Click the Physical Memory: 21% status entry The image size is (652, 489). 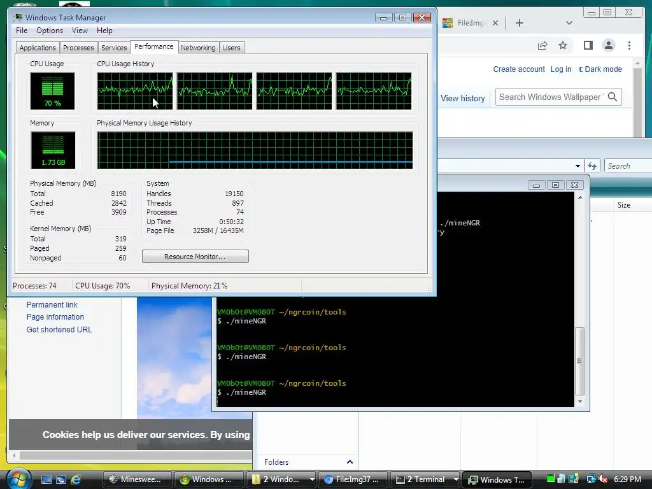click(189, 286)
